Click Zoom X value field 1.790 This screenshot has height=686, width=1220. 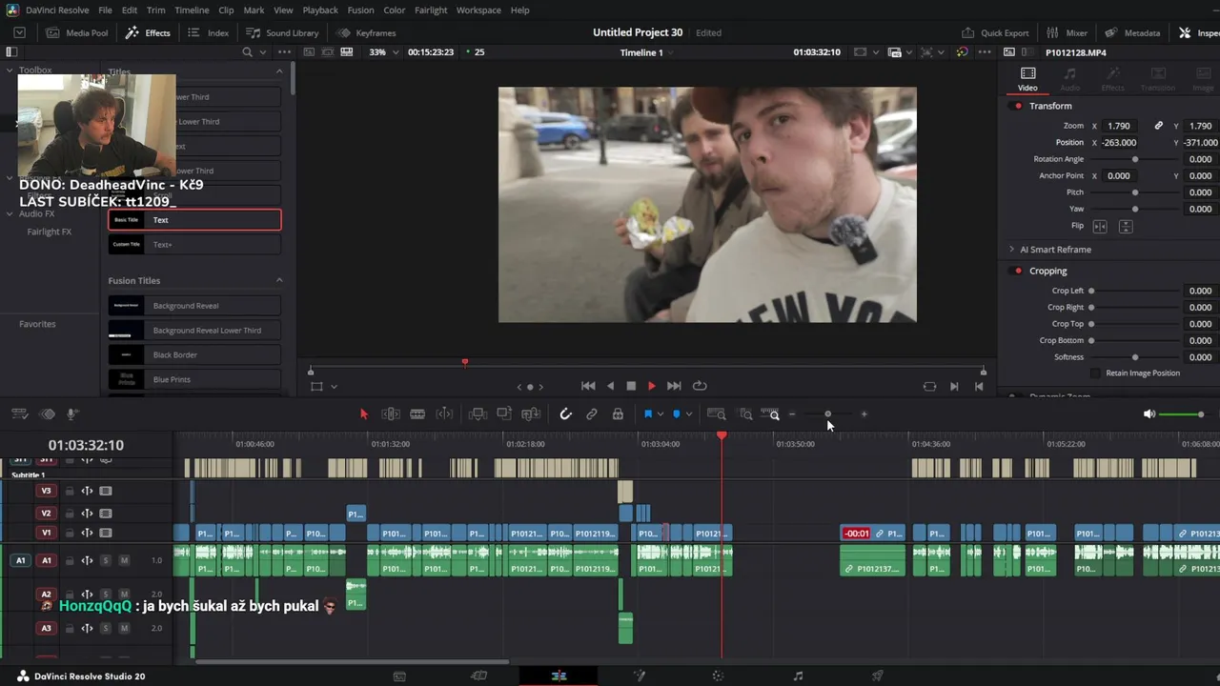1119,126
